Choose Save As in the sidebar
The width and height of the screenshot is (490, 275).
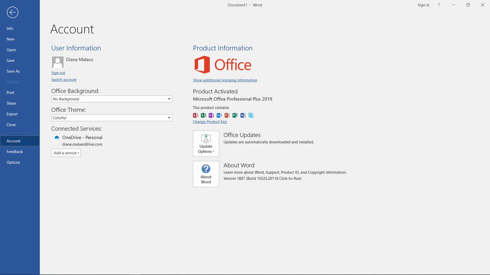point(20,71)
